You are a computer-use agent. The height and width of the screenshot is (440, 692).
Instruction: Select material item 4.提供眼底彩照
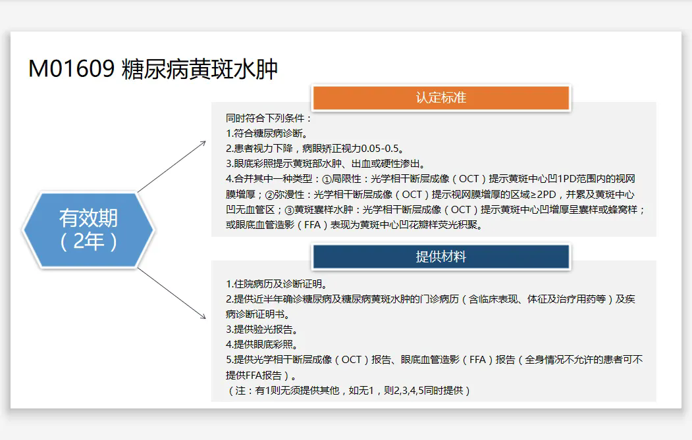click(261, 345)
